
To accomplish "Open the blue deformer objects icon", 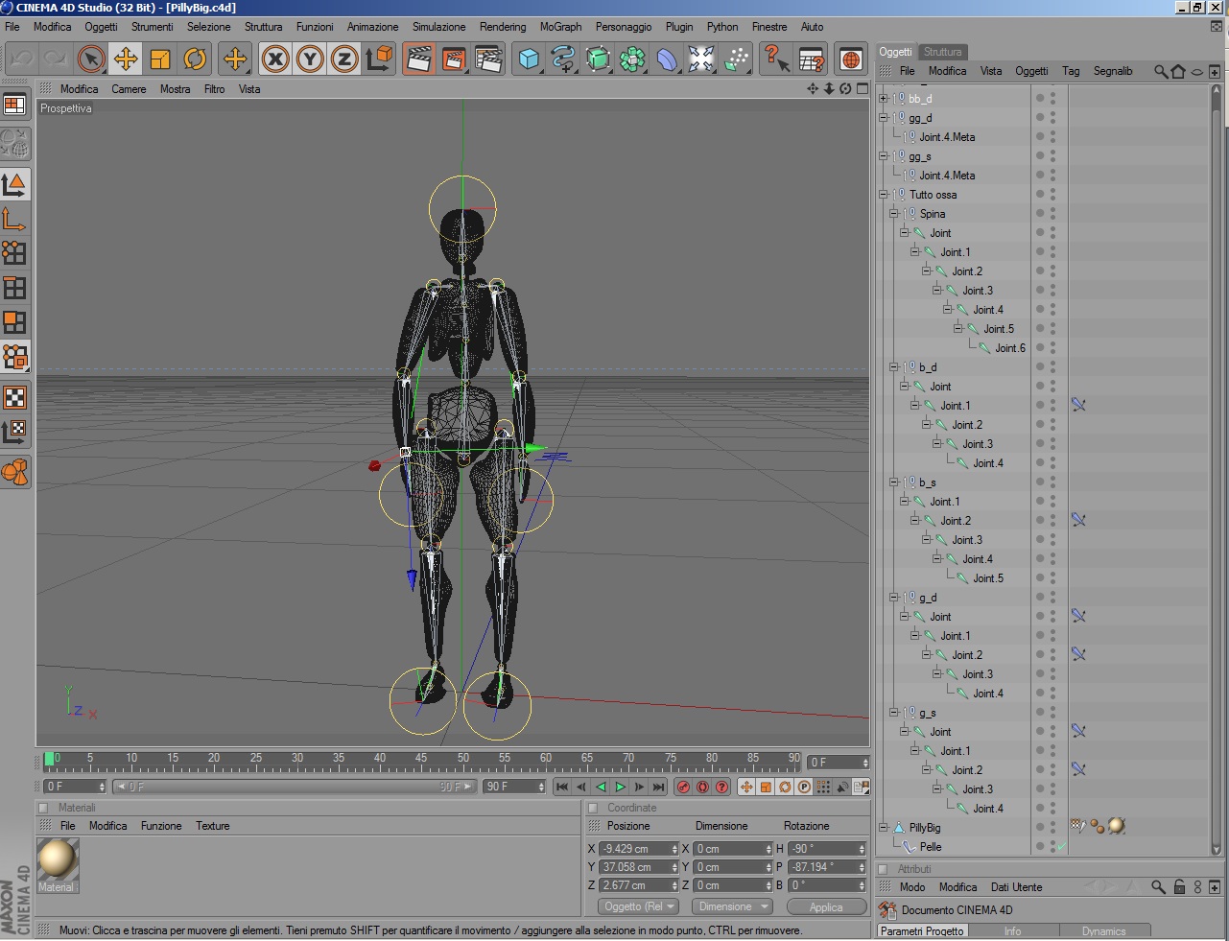I will (x=667, y=59).
